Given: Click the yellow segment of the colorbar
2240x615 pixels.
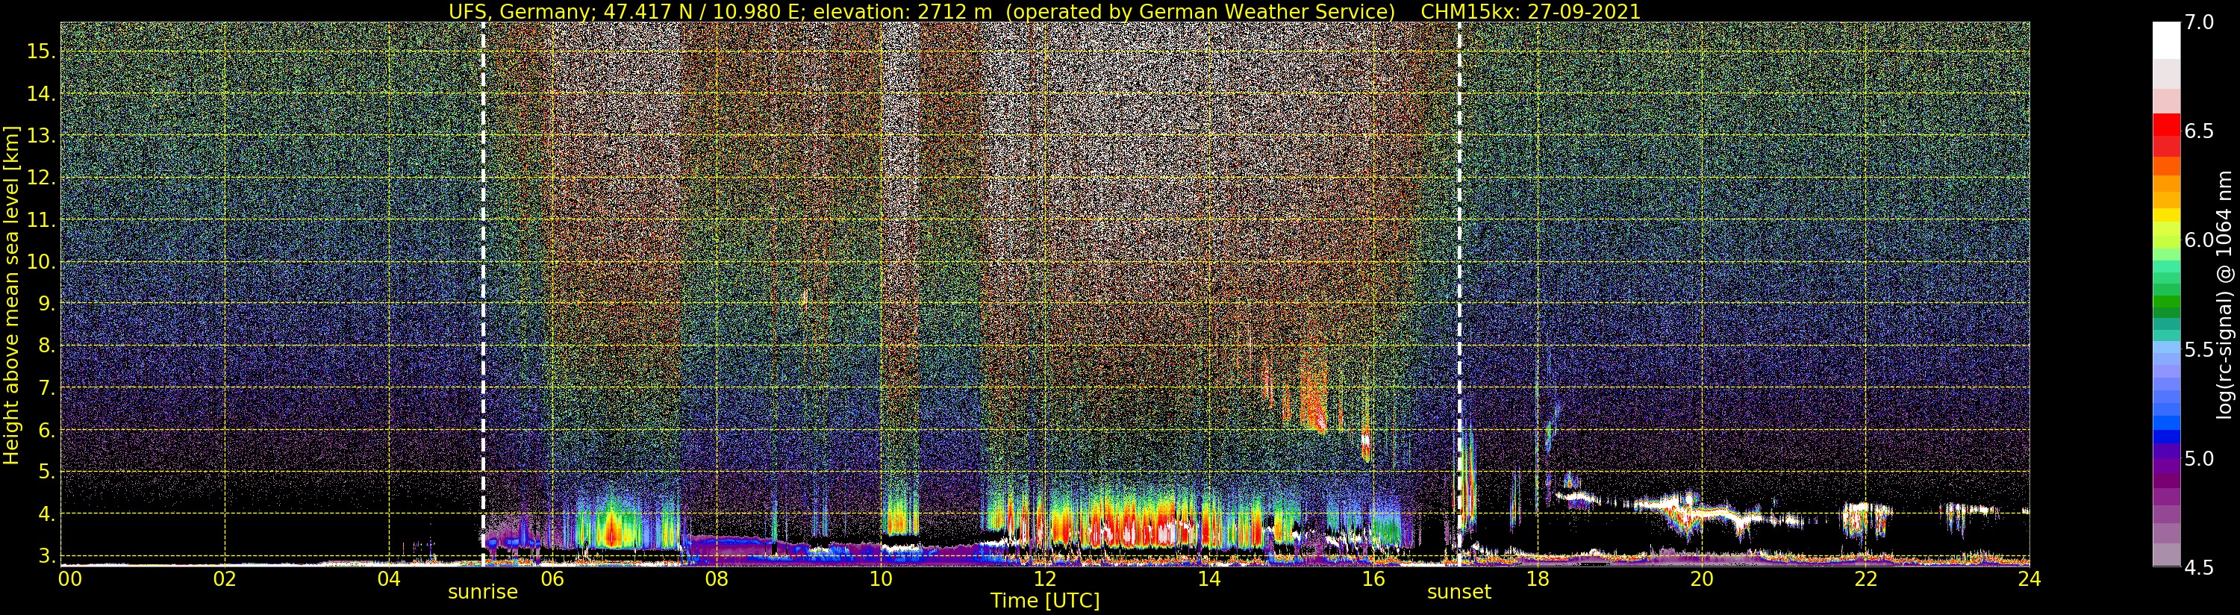Looking at the screenshot, I should 2166,215.
